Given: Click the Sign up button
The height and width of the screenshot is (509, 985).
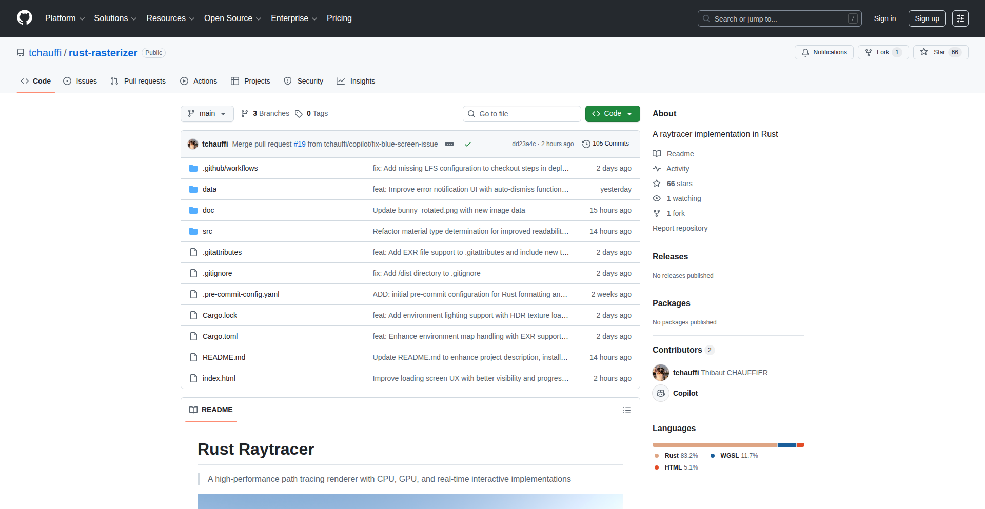Looking at the screenshot, I should pyautogui.click(x=927, y=18).
